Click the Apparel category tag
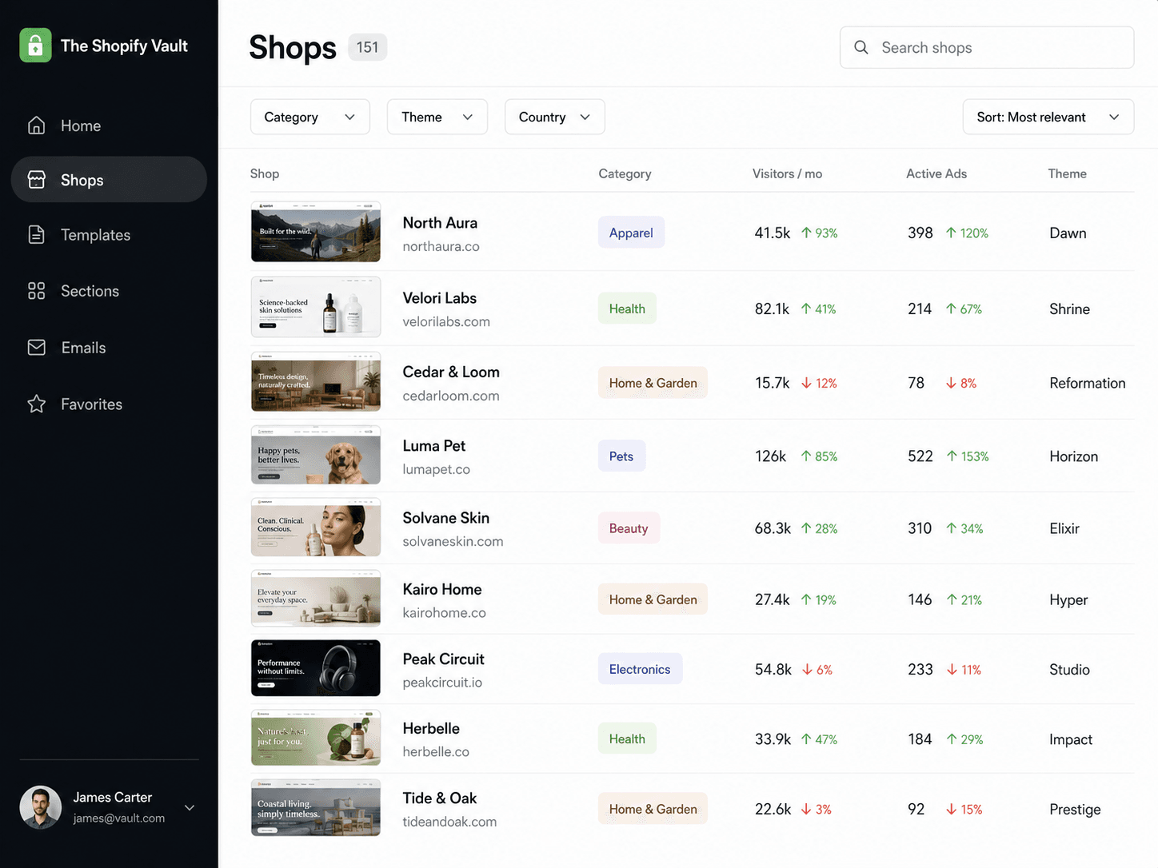 pos(631,233)
